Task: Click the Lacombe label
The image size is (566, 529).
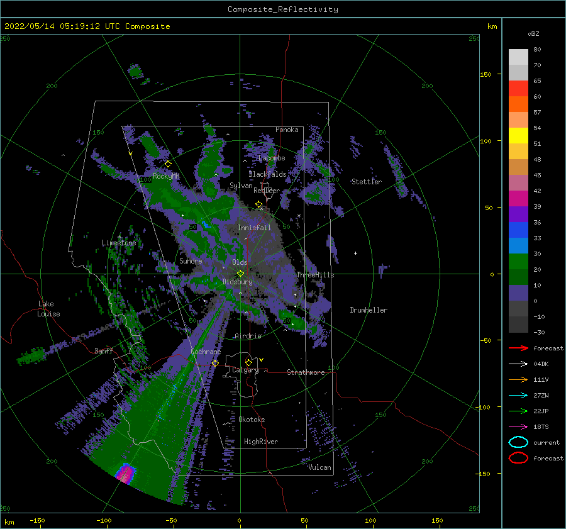Action: [272, 158]
